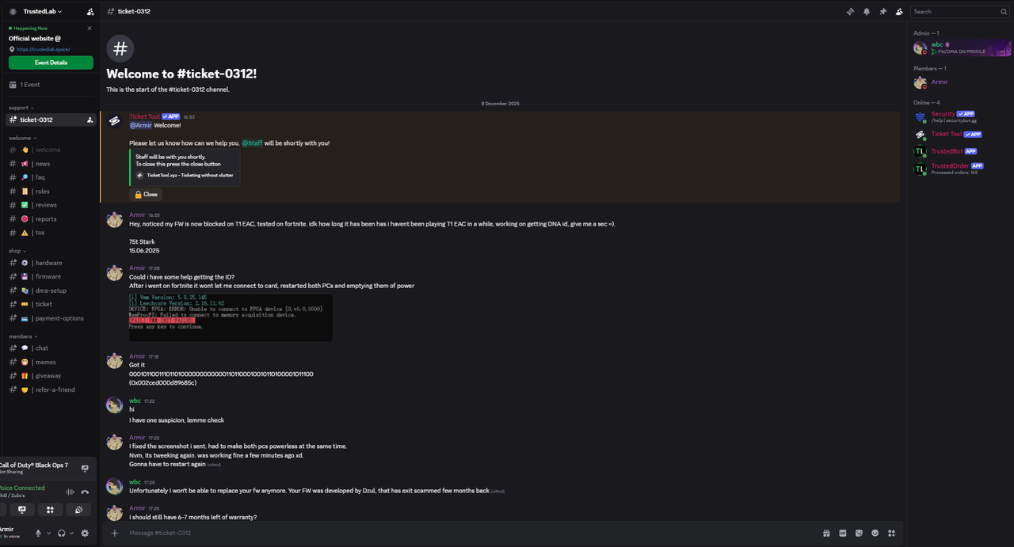Toggle microphone mute
The height and width of the screenshot is (547, 1014).
38,534
